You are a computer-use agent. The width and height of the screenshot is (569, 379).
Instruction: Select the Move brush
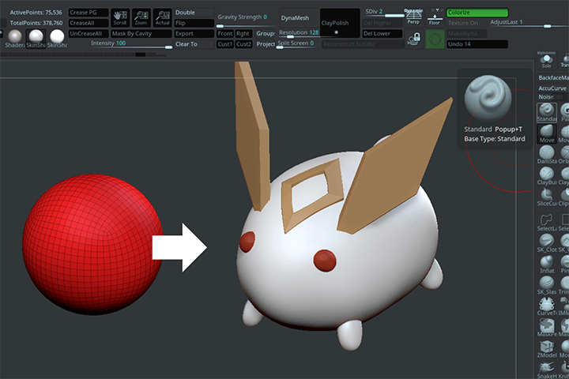[x=547, y=133]
